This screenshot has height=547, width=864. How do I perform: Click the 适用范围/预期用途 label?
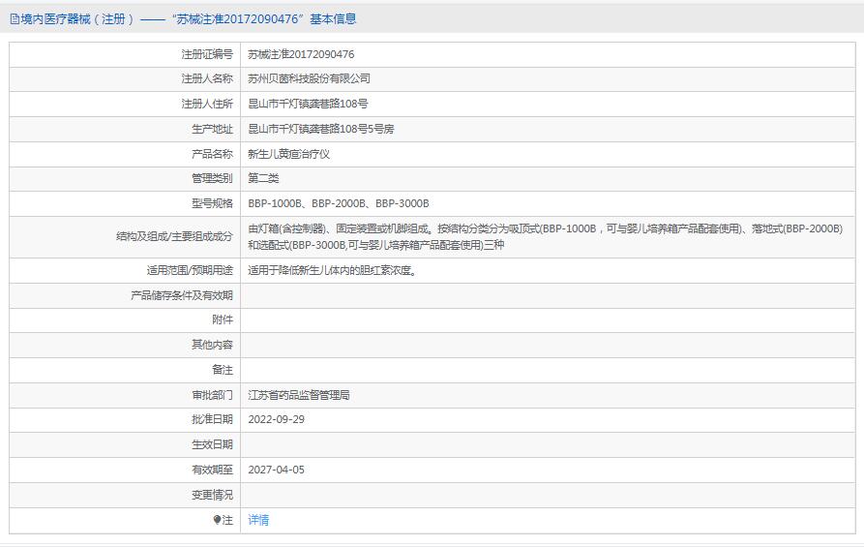190,270
